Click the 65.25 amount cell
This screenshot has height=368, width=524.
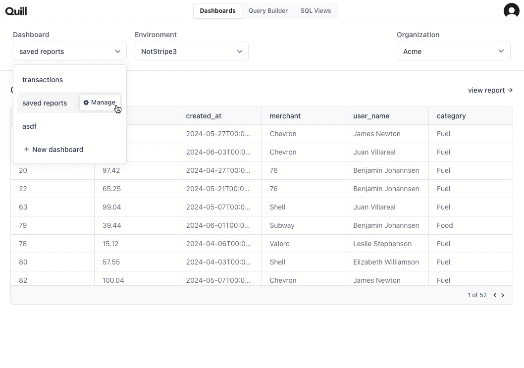tap(136, 189)
